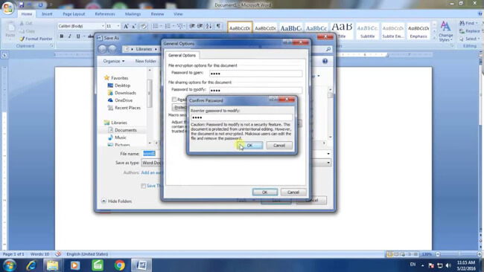The width and height of the screenshot is (484, 272).
Task: Open the Windows Start menu
Action: point(9,265)
